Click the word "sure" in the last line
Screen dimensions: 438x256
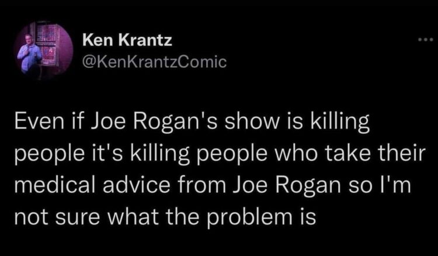(x=90, y=216)
